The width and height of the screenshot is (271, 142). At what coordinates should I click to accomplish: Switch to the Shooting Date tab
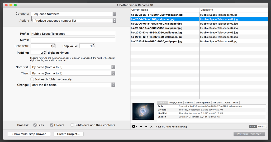tap(203, 103)
